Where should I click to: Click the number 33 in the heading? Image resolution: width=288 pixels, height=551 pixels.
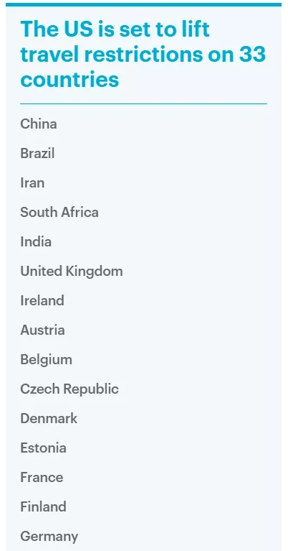253,54
